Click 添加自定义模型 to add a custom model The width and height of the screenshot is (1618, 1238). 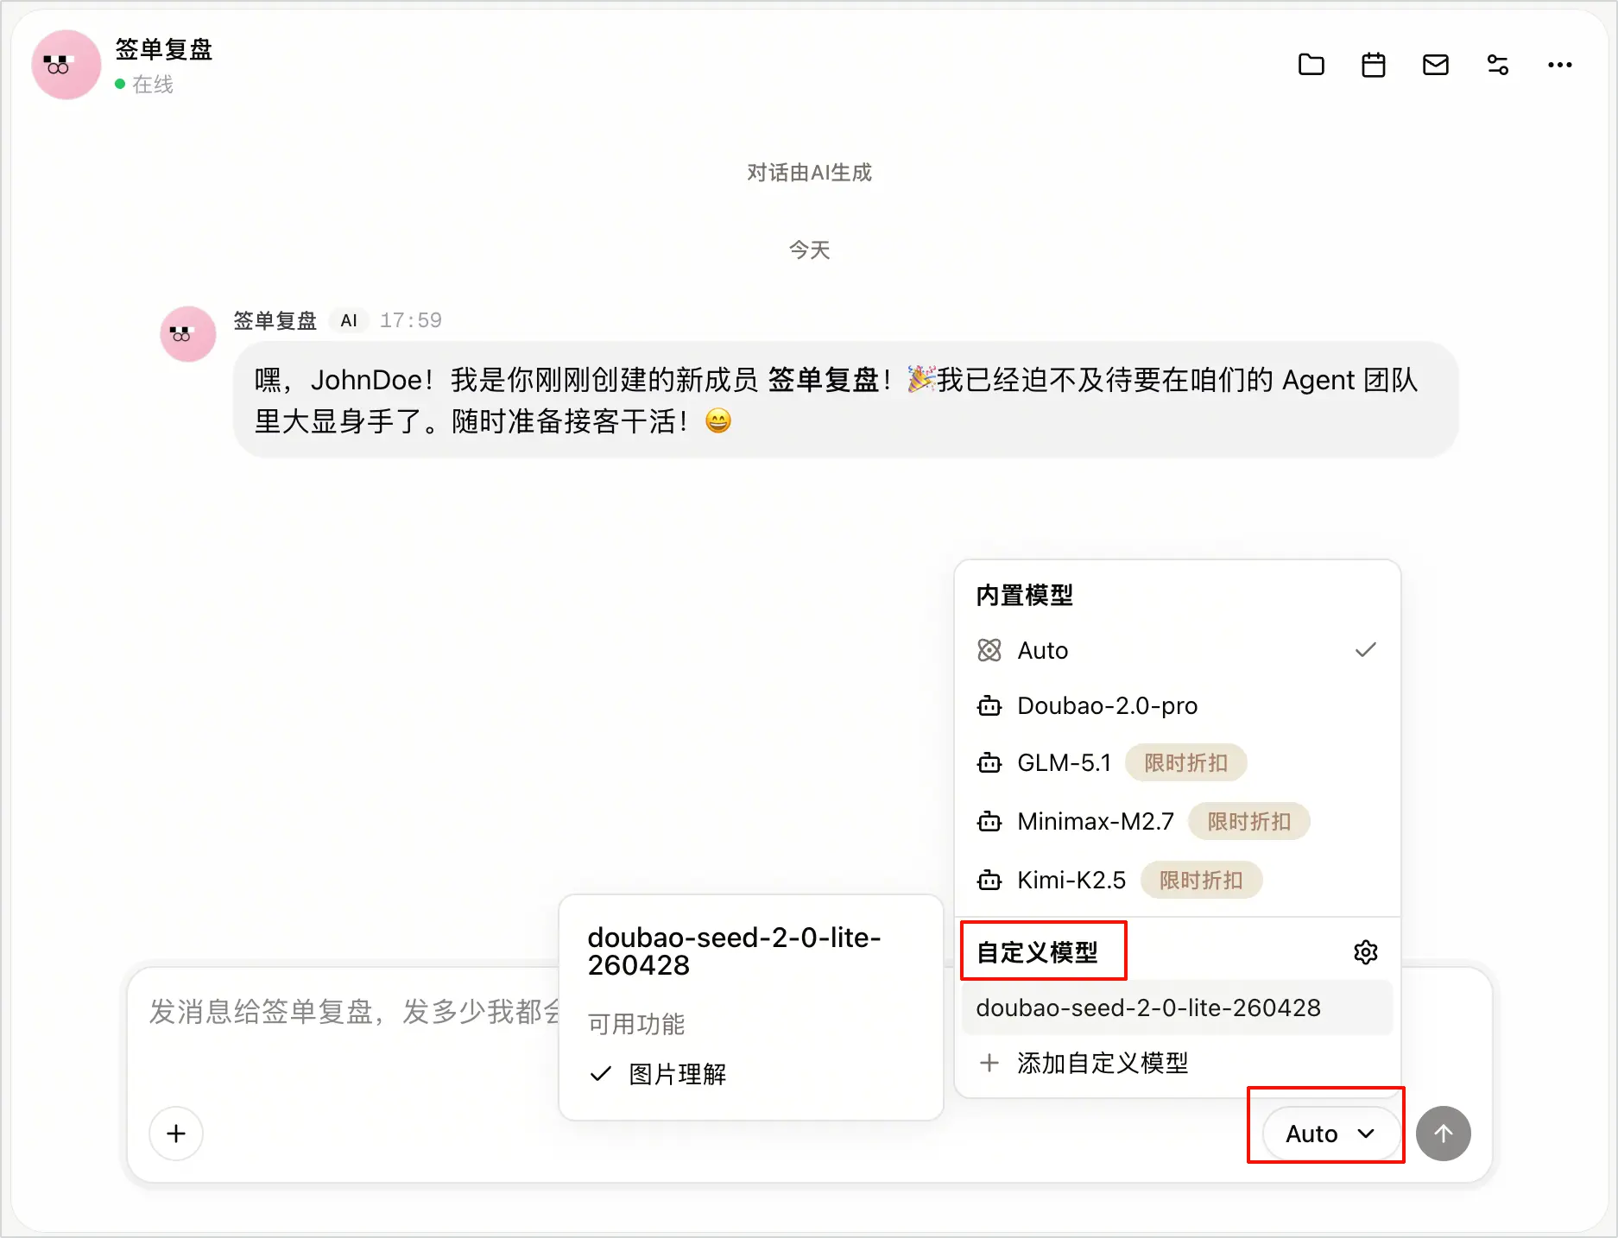tap(1177, 1063)
